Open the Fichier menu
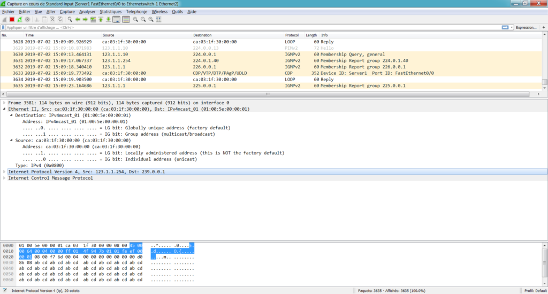 click(9, 12)
